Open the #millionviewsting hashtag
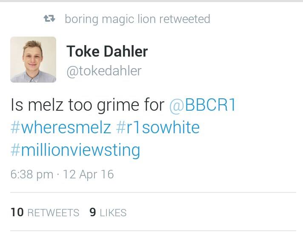This screenshot has width=303, height=232. [75, 151]
